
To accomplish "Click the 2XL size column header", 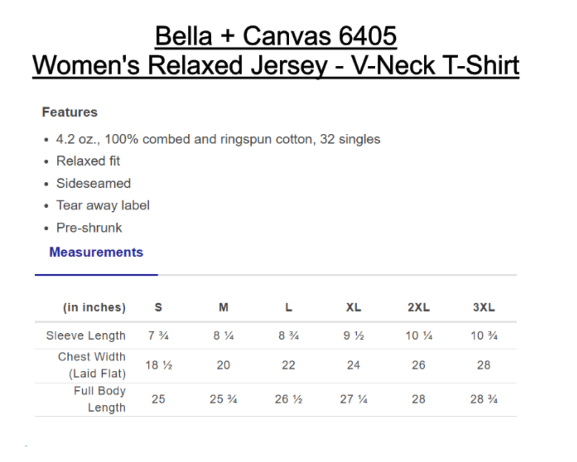I will pyautogui.click(x=419, y=308).
